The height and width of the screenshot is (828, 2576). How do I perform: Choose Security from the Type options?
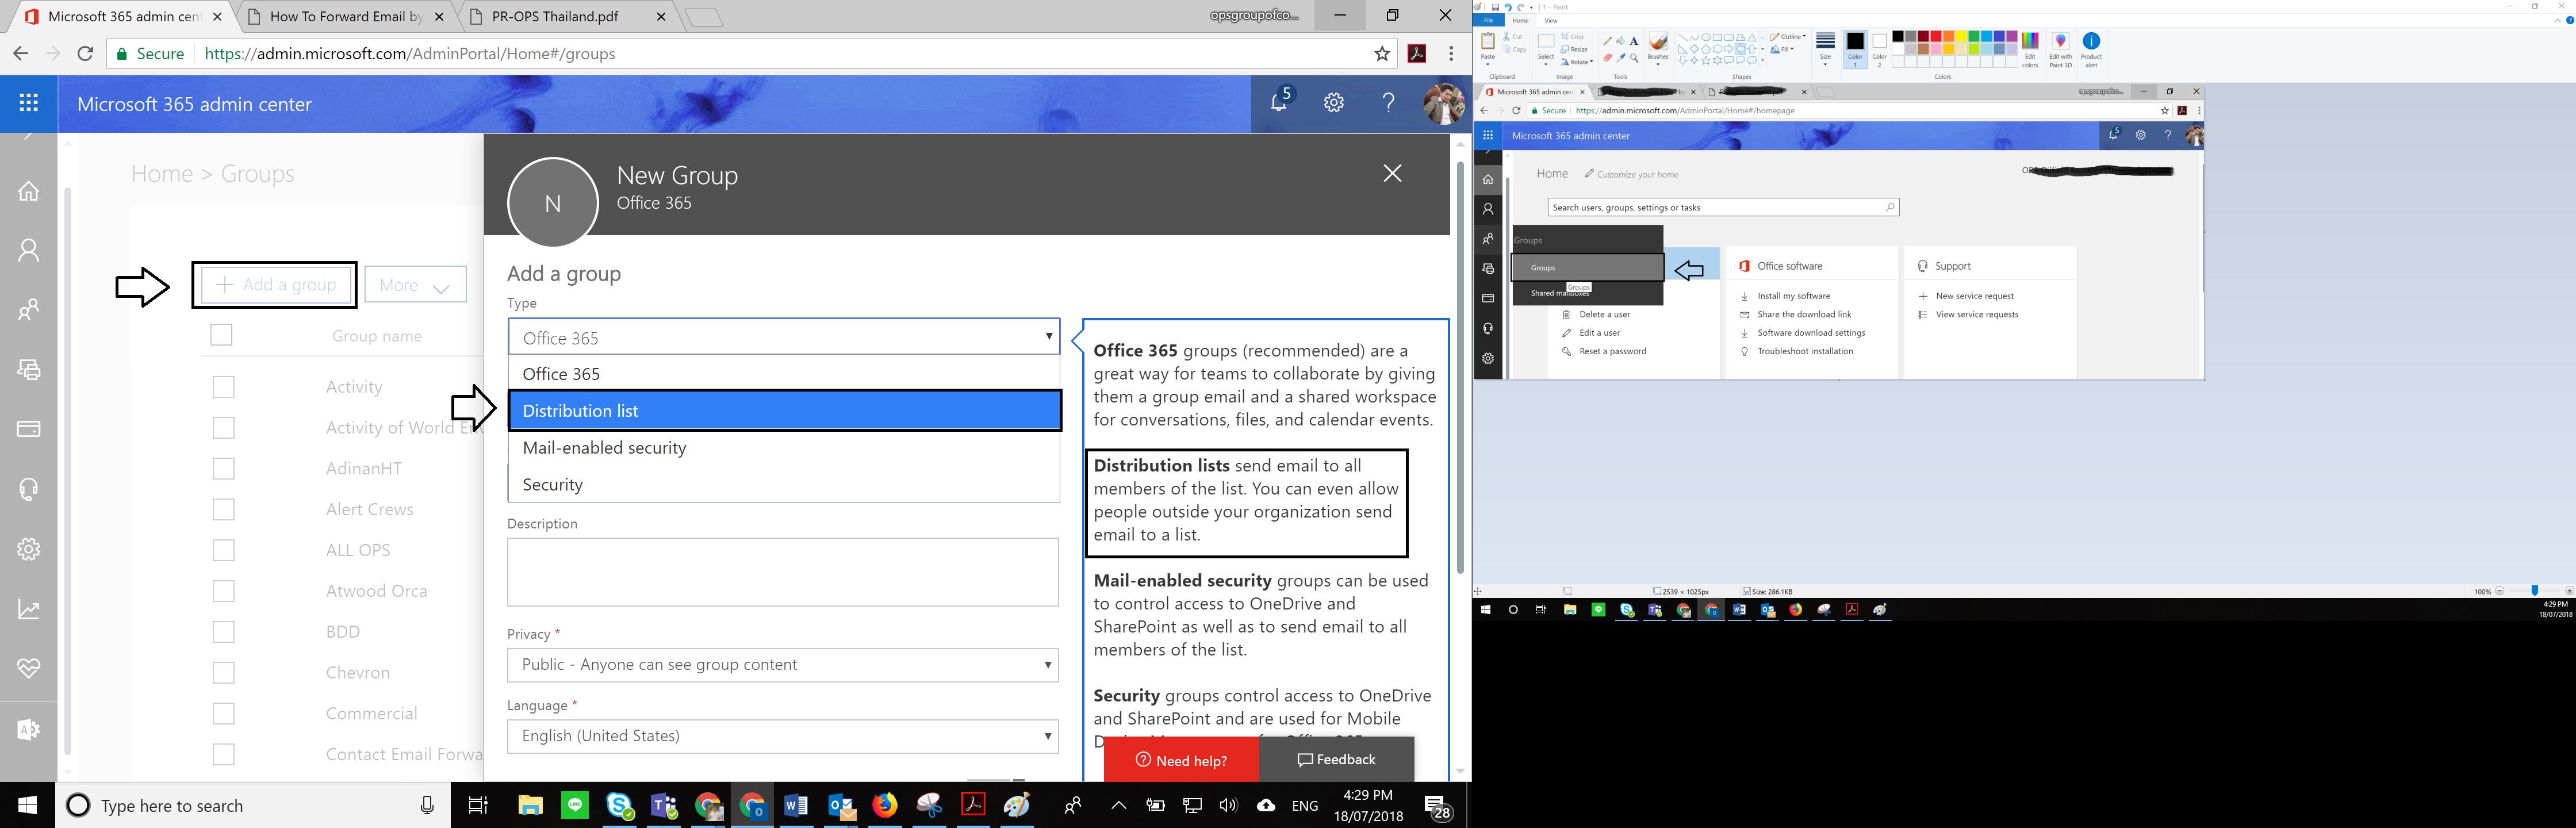784,485
